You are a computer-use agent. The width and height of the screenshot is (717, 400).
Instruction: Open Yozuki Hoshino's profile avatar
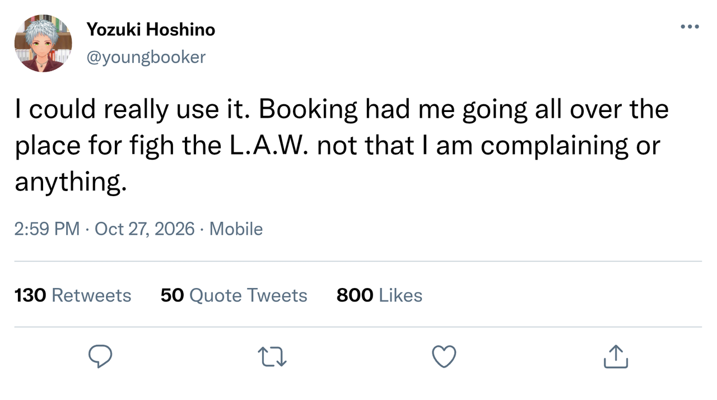click(43, 43)
